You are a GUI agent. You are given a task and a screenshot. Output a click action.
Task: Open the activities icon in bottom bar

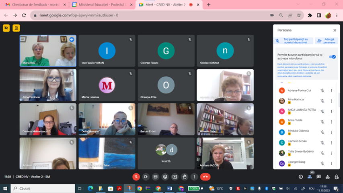click(x=327, y=177)
